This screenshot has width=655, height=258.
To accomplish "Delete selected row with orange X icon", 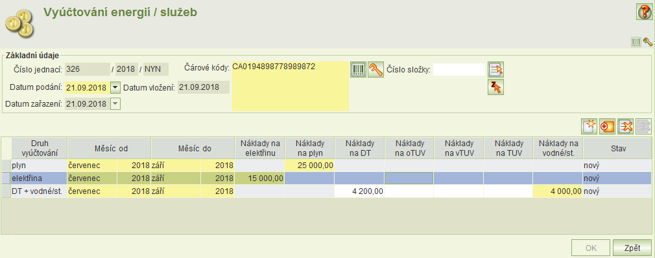I will tap(625, 126).
